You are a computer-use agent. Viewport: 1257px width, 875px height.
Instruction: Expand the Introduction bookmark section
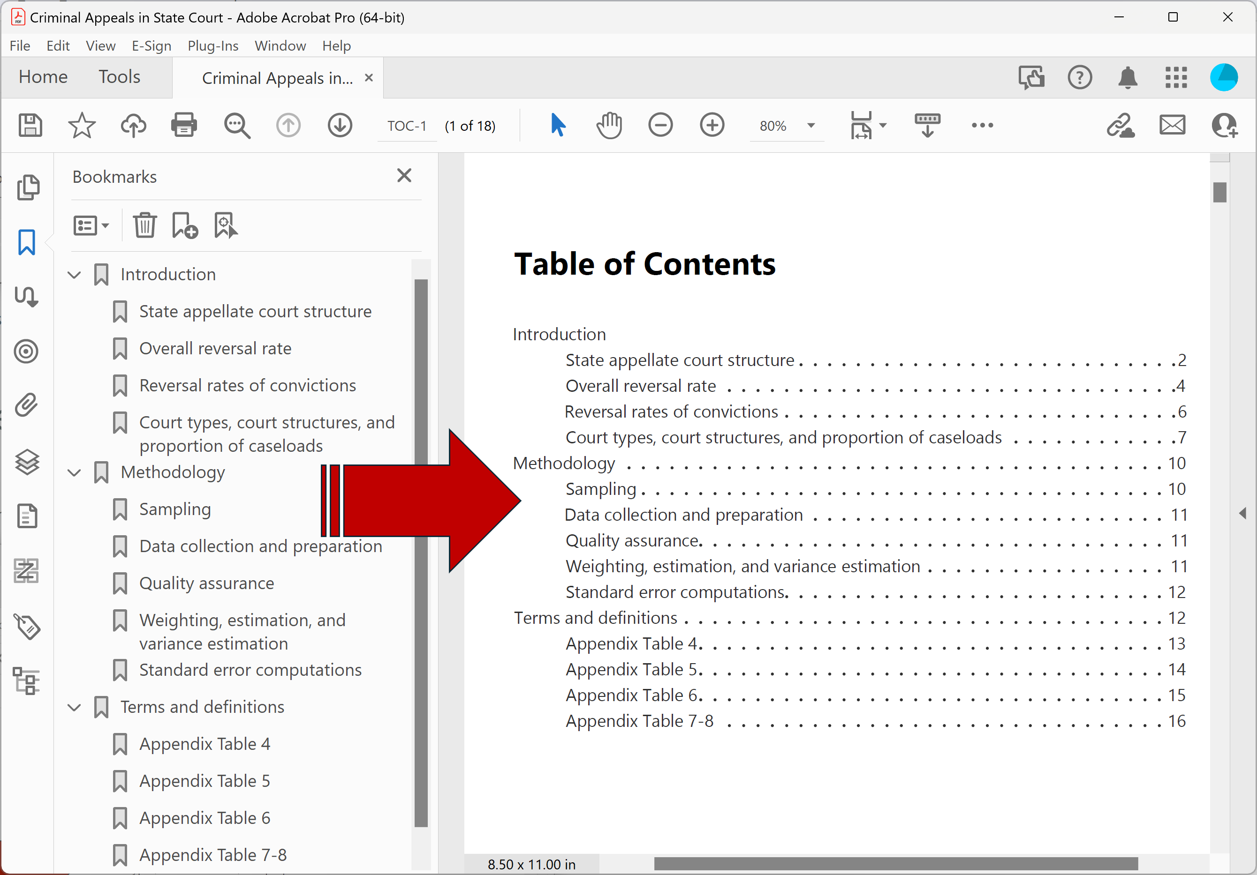coord(75,274)
